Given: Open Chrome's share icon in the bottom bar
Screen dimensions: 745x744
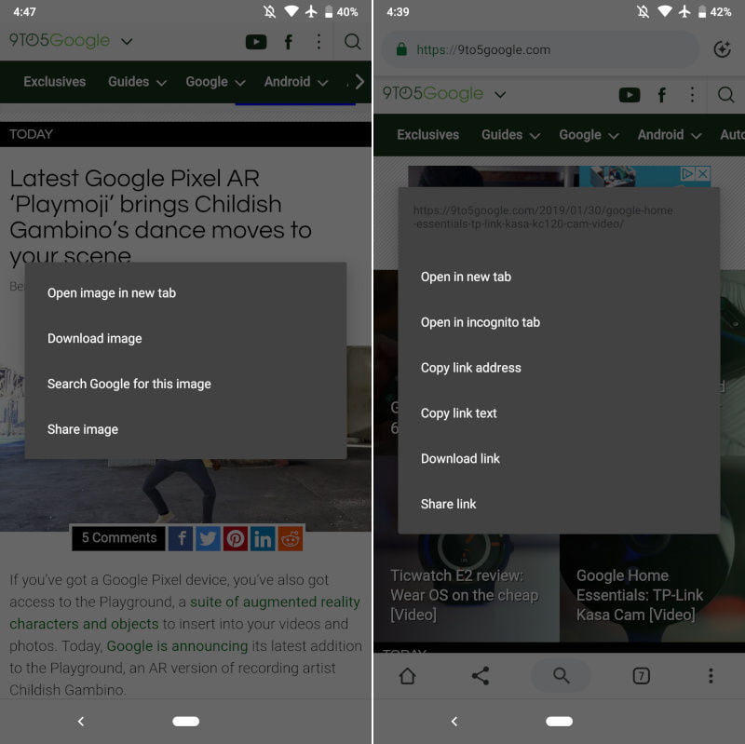Looking at the screenshot, I should pyautogui.click(x=481, y=676).
